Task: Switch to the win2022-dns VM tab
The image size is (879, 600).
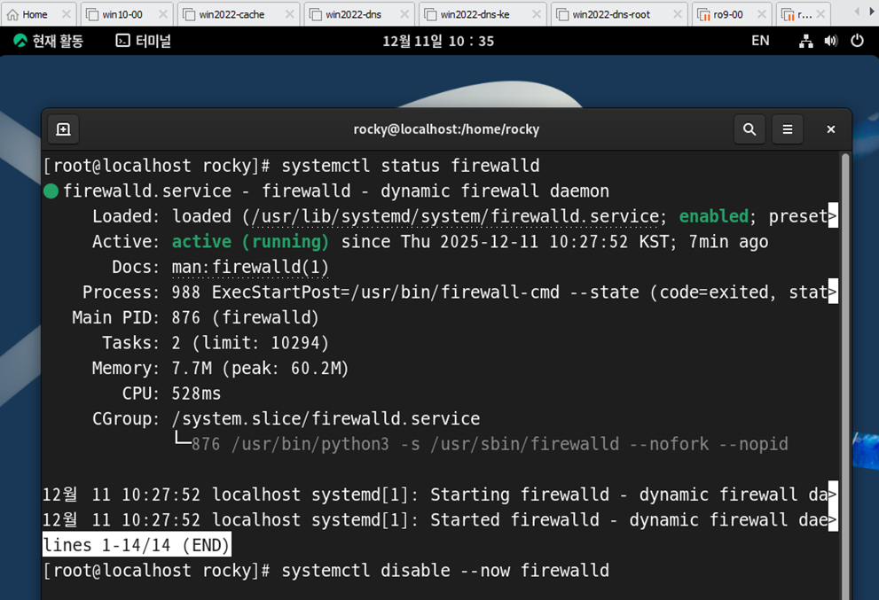Action: tap(353, 14)
